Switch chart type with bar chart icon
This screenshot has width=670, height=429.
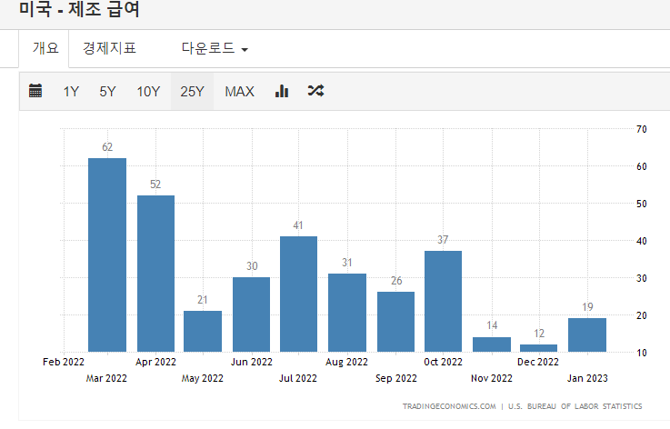(x=282, y=91)
